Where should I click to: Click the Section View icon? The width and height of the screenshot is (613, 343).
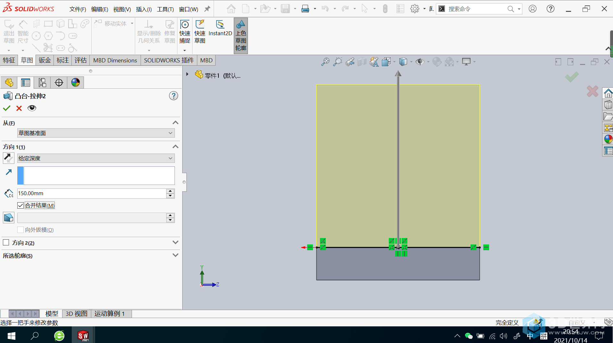(x=362, y=61)
